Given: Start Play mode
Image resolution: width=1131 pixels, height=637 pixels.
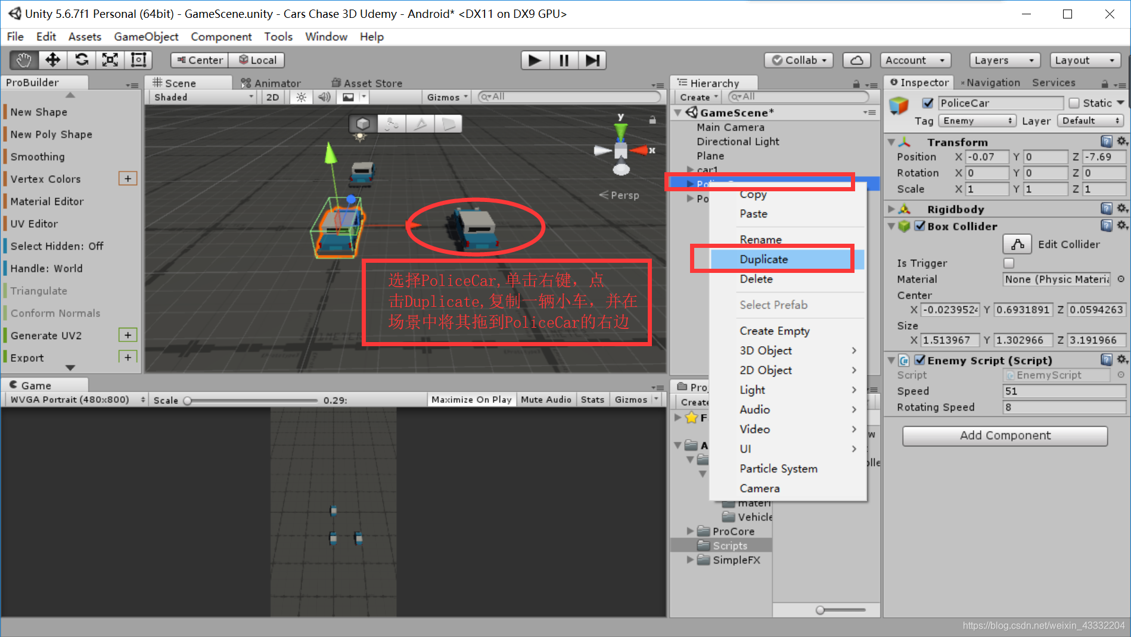Looking at the screenshot, I should pyautogui.click(x=535, y=60).
